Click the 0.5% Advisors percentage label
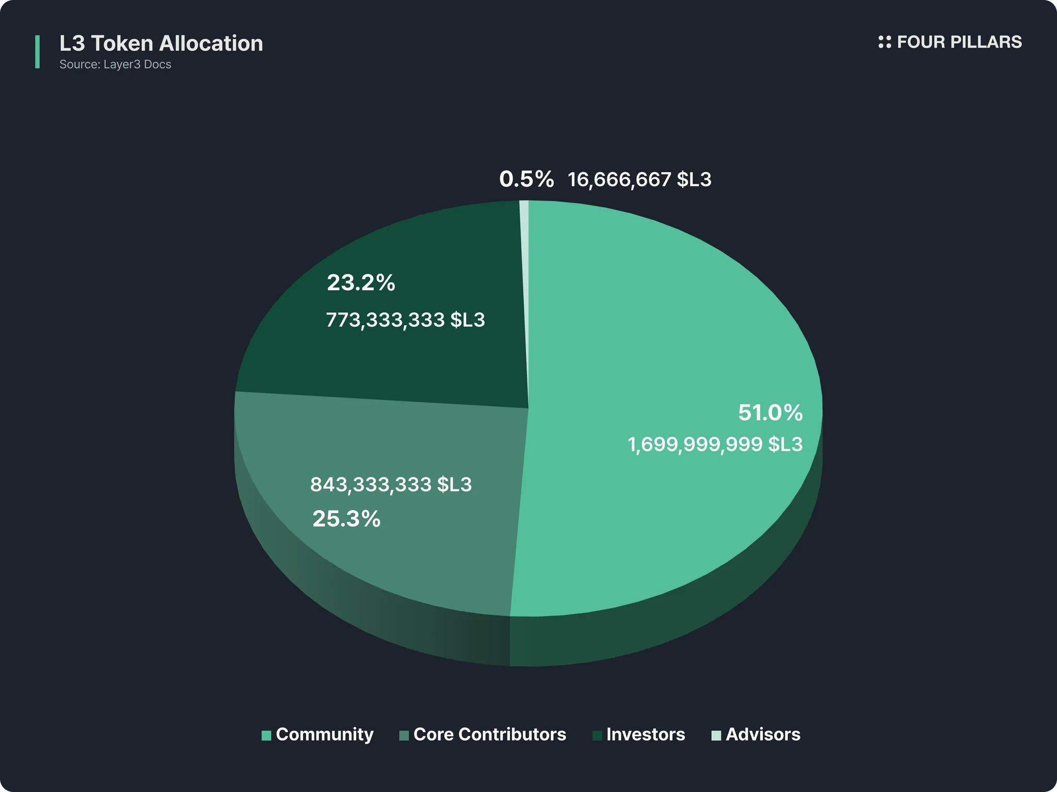Image resolution: width=1057 pixels, height=792 pixels. coord(526,179)
